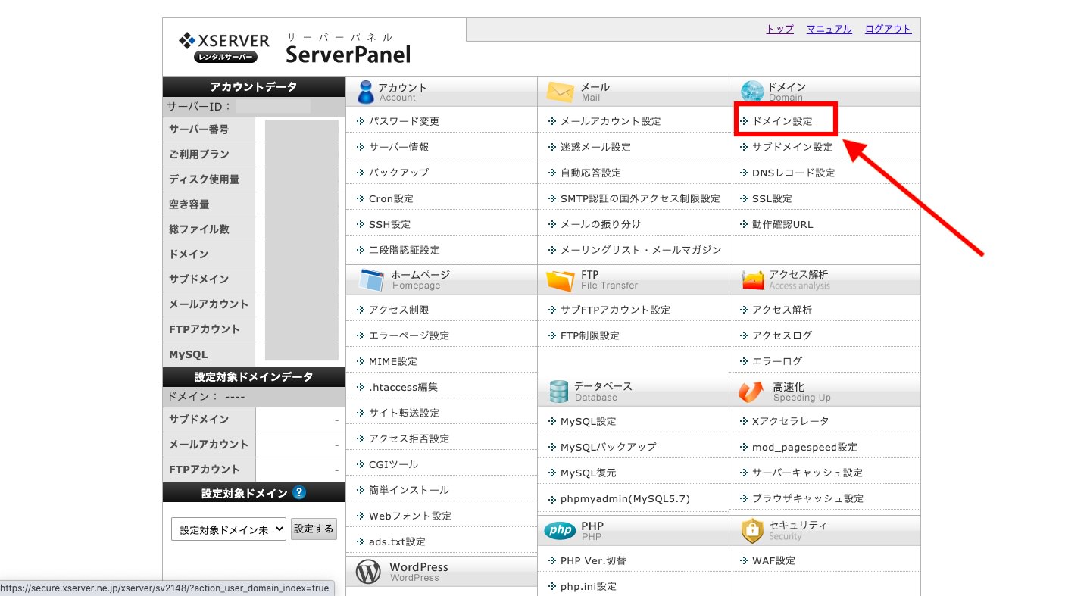Open the 設定対象ドメイン dropdown list
The width and height of the screenshot is (1087, 596).
[x=228, y=529]
